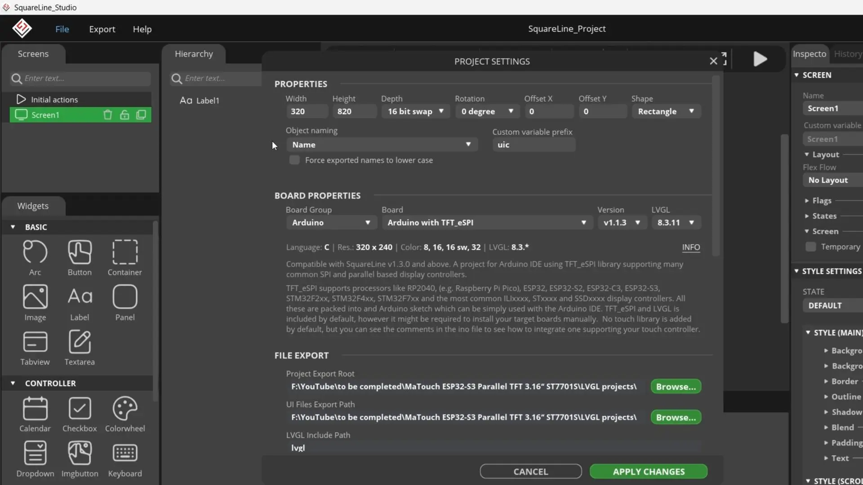
Task: Select the Dropdown widget
Action: (x=35, y=459)
